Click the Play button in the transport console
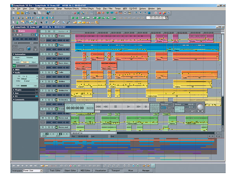Viewport: 236px width, 177px height. point(128,107)
